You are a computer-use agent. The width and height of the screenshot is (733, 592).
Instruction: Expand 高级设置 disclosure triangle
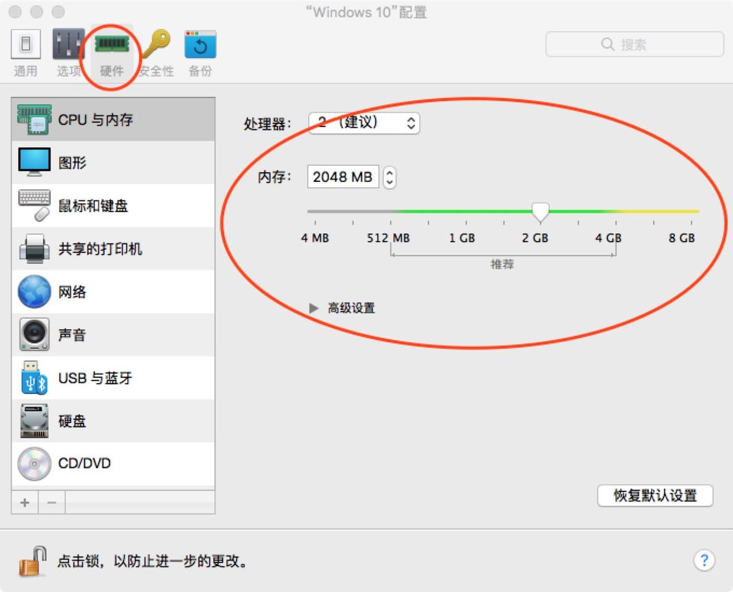pyautogui.click(x=314, y=308)
